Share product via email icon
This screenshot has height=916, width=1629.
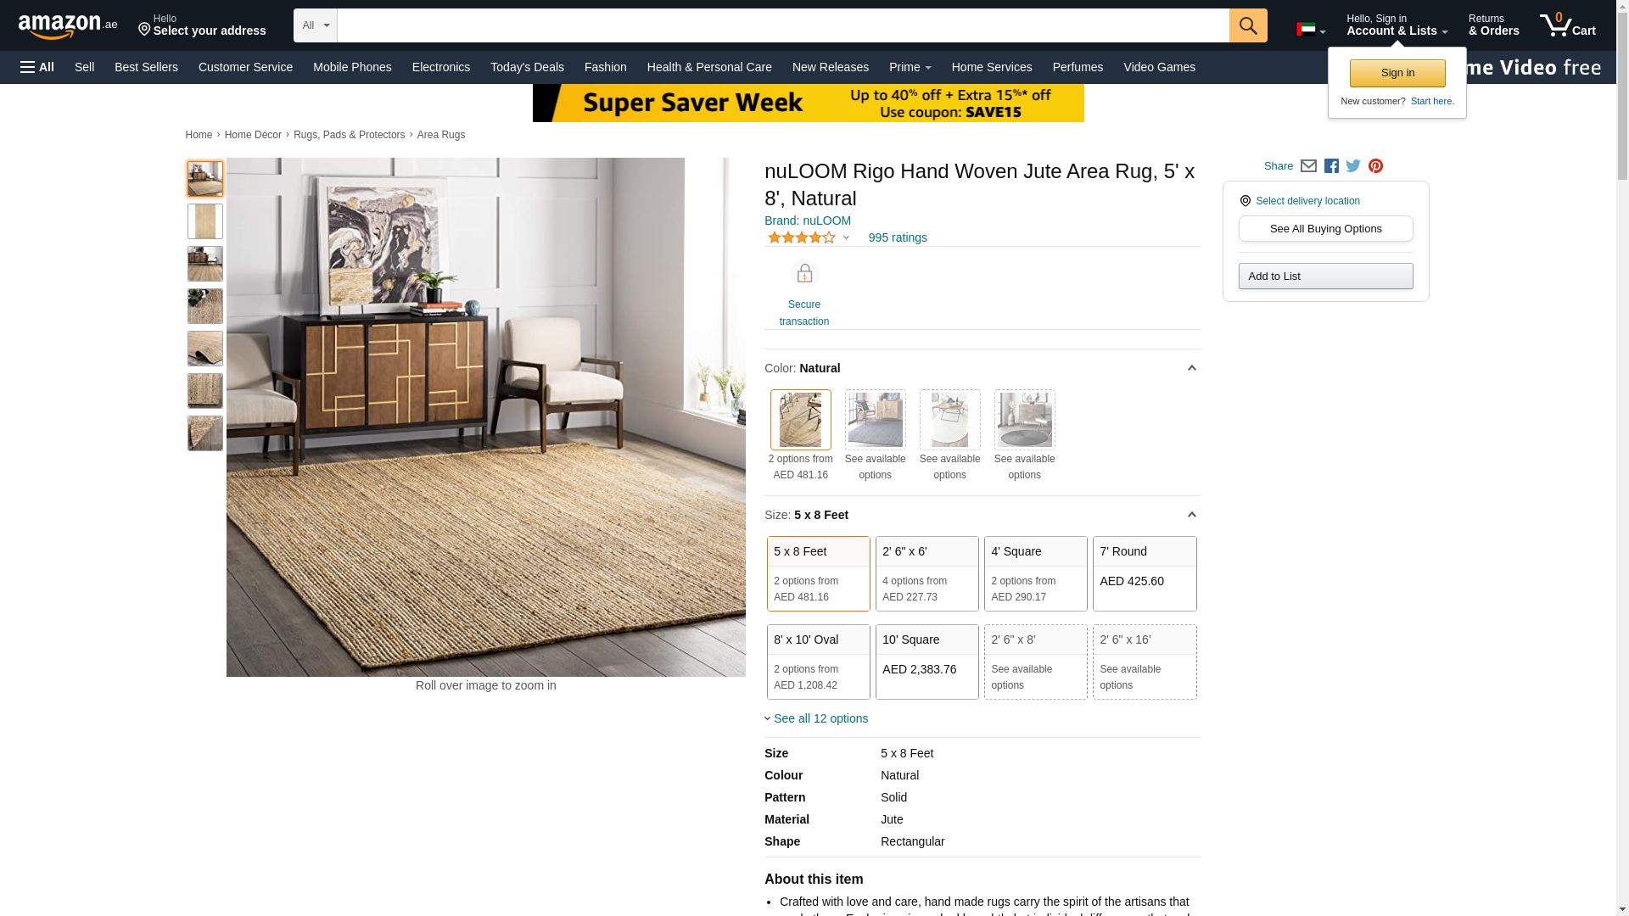[1308, 166]
